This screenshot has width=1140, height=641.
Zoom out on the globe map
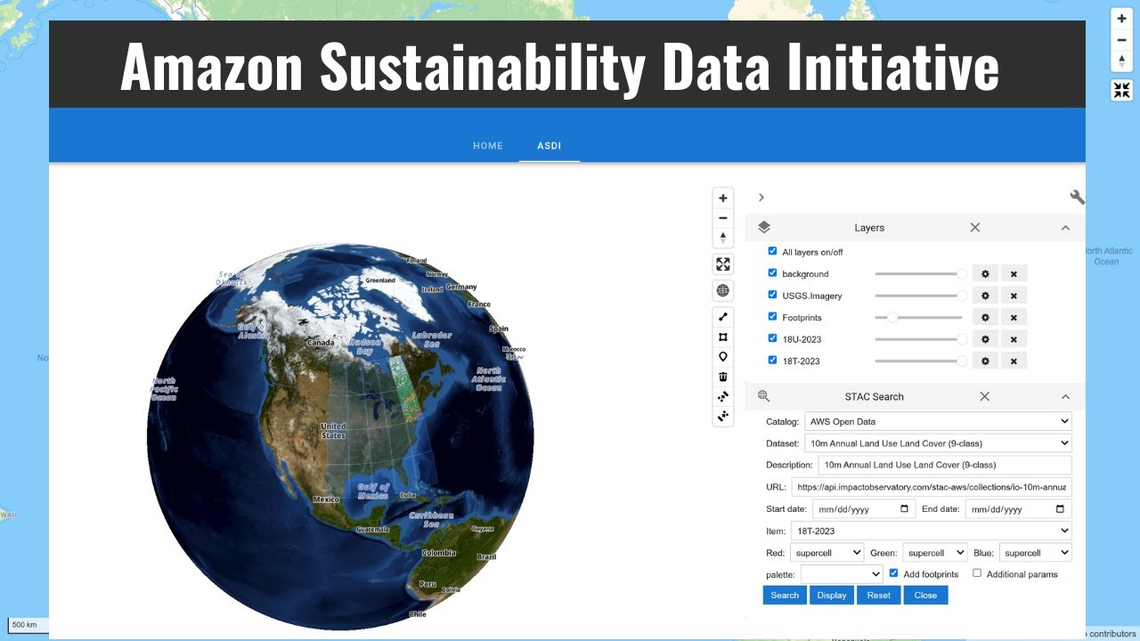coord(723,218)
